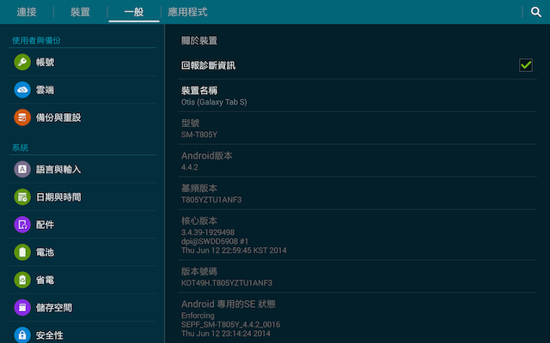
Task: Tap the green calendar icon for 日期與時間
Action: click(22, 197)
